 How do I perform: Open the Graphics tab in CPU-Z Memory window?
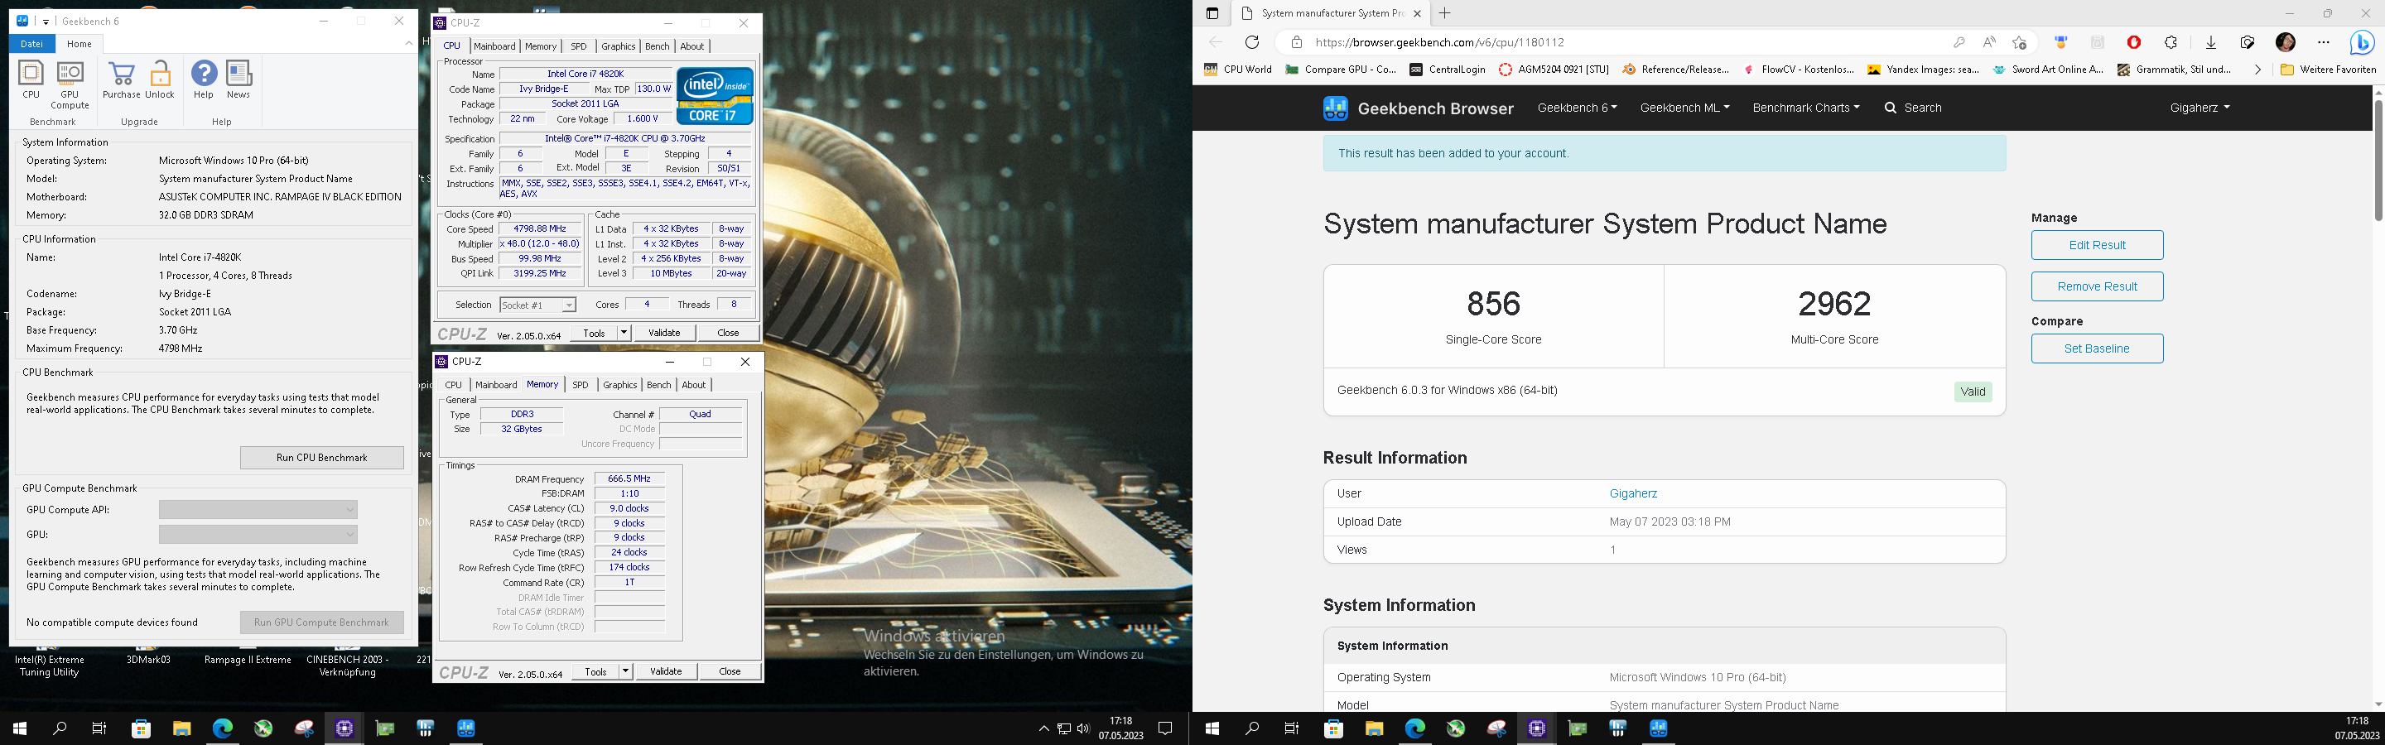coord(619,385)
